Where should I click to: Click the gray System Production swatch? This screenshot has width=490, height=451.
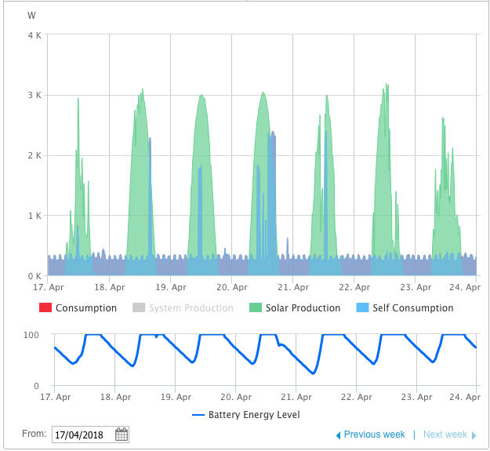(x=139, y=307)
